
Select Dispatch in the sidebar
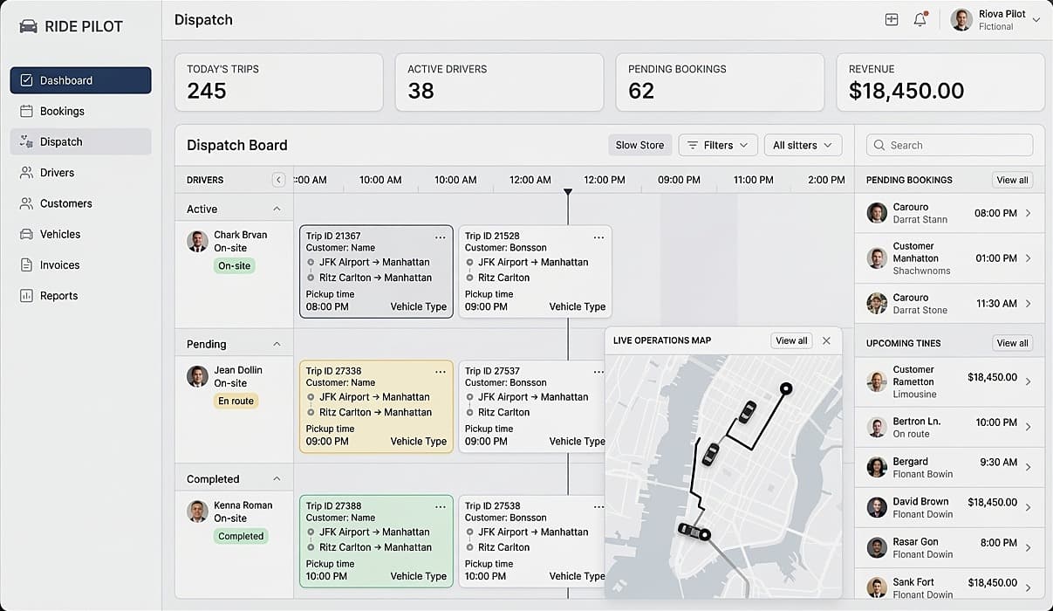coord(80,141)
